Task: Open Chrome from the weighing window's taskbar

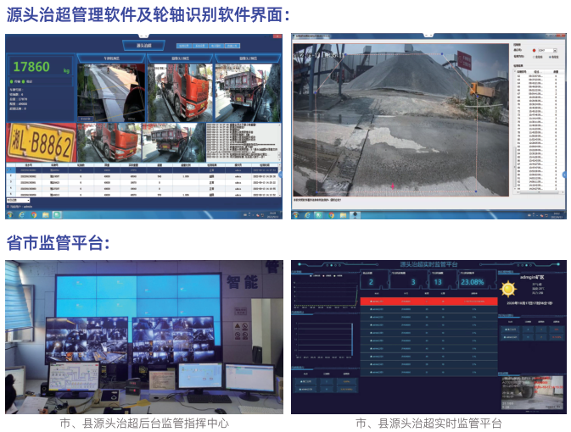Action: pyautogui.click(x=33, y=215)
